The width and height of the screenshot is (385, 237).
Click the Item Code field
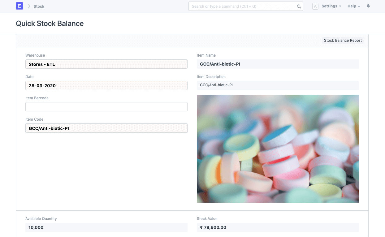tap(106, 128)
